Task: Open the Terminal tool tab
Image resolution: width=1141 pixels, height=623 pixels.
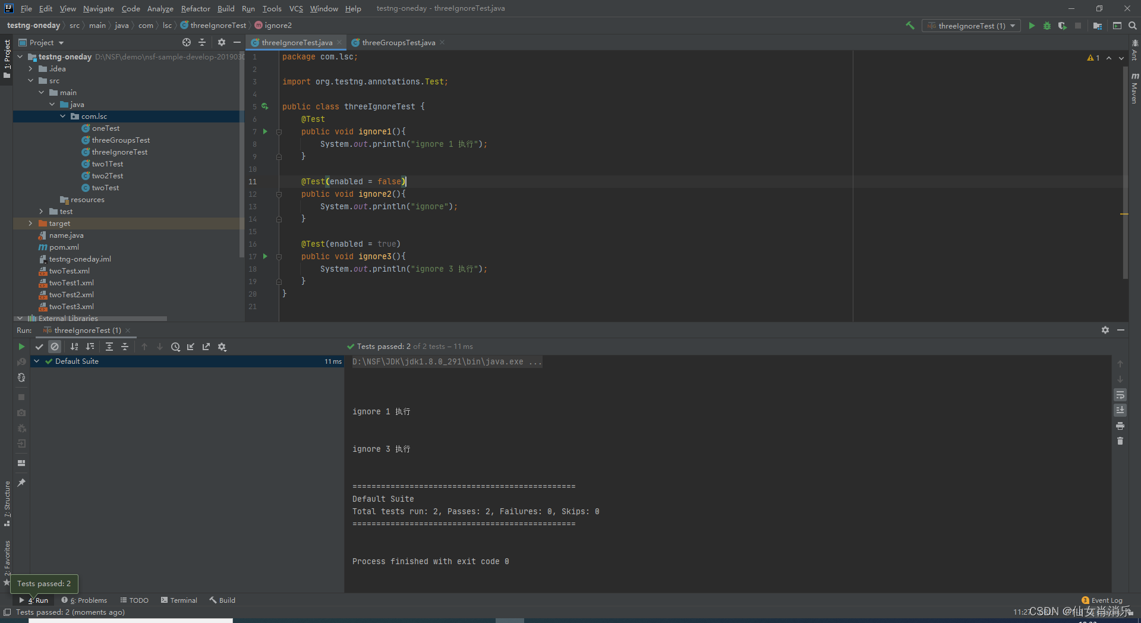Action: (179, 600)
